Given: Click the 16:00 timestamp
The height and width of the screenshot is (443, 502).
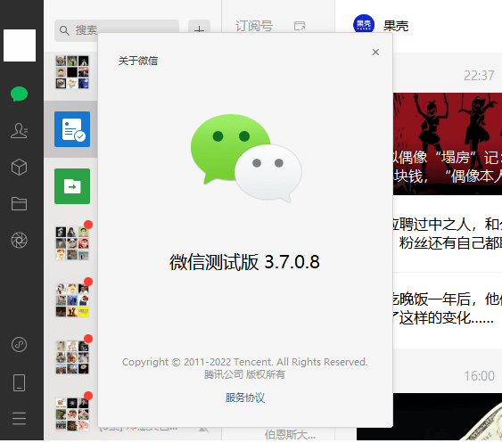Looking at the screenshot, I should point(480,376).
